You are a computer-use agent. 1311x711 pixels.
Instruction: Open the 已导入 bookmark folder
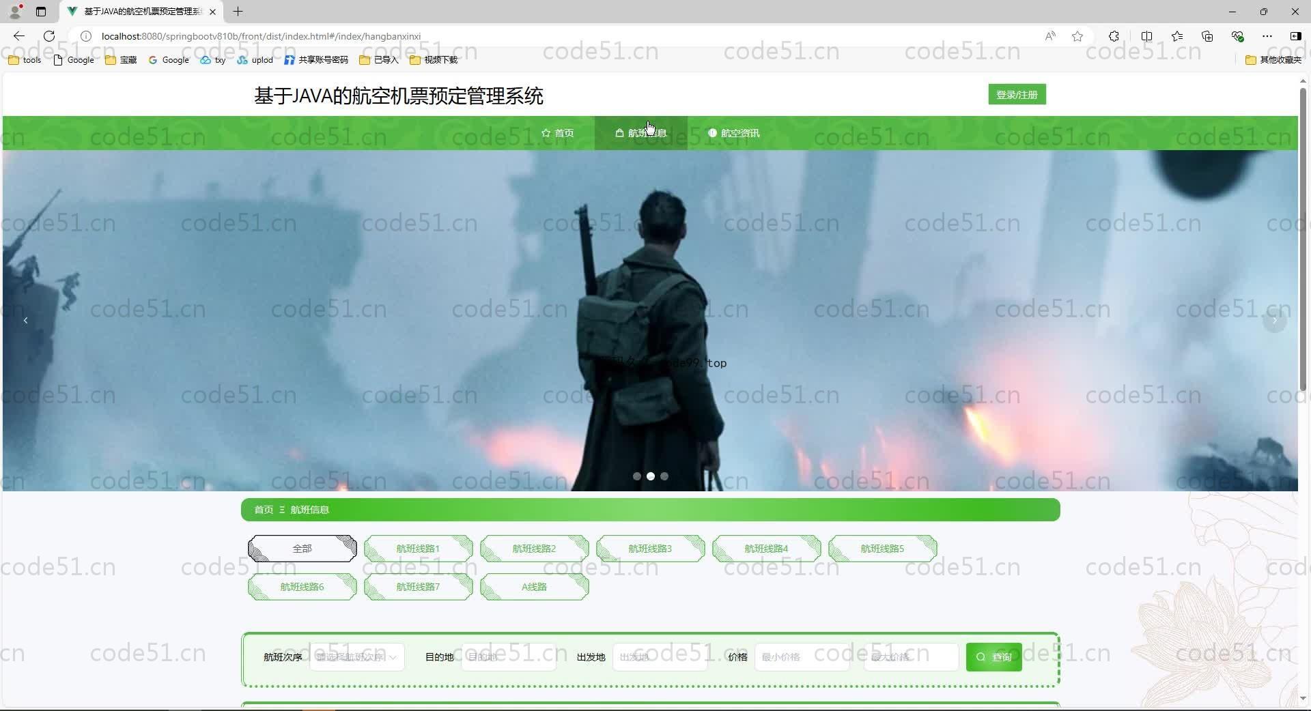pyautogui.click(x=379, y=60)
